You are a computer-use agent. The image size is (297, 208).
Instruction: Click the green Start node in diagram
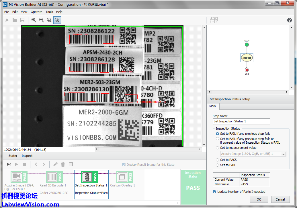247,45
